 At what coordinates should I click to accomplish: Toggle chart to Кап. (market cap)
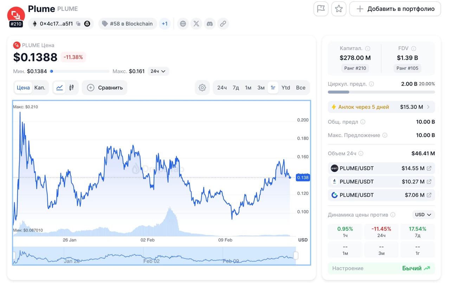click(x=40, y=88)
